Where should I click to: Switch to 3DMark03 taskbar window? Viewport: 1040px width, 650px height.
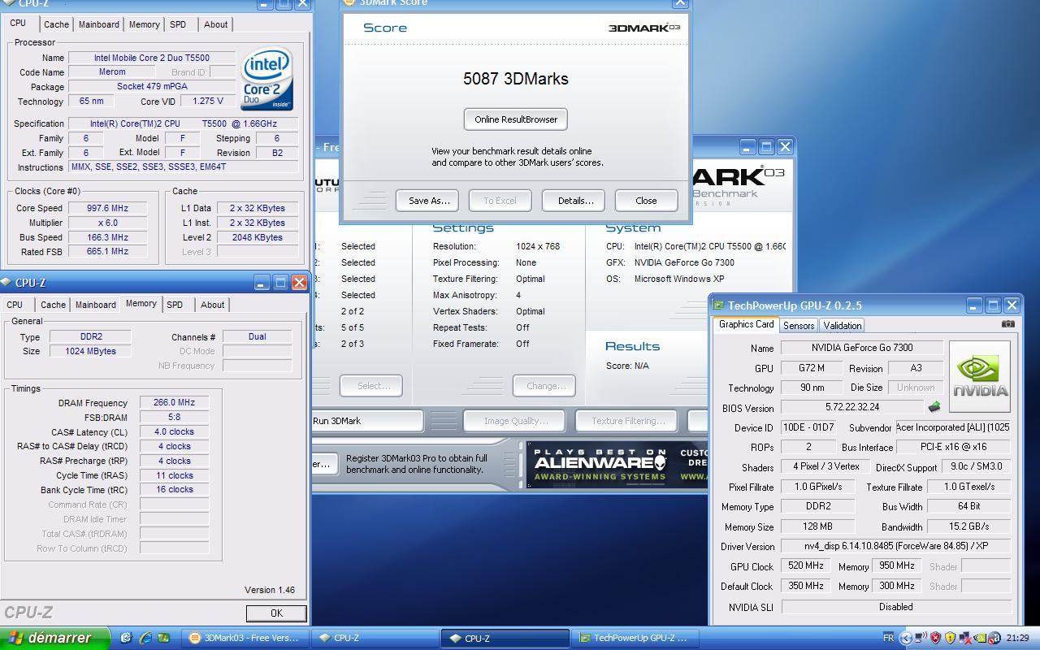[x=245, y=638]
